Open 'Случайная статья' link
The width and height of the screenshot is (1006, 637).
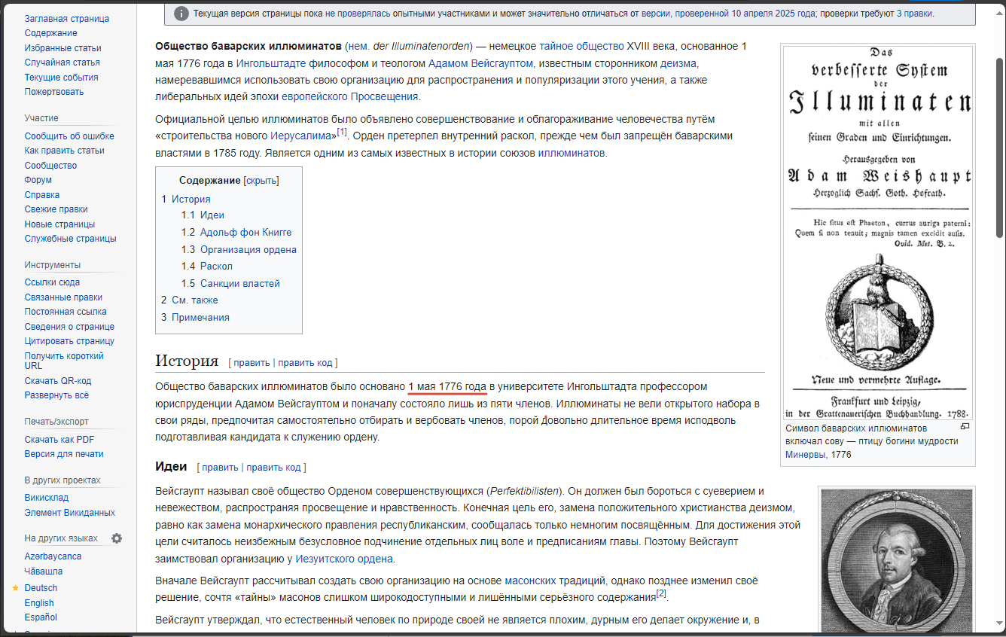pos(62,62)
